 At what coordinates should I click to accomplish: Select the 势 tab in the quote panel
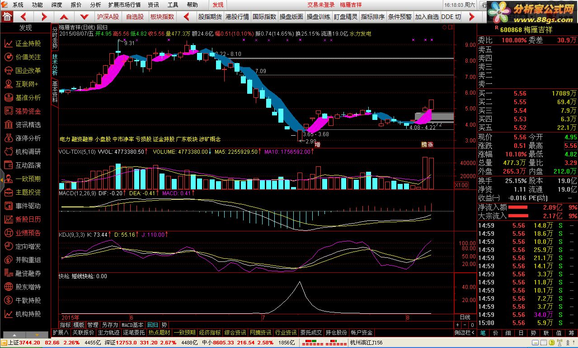click(534, 333)
